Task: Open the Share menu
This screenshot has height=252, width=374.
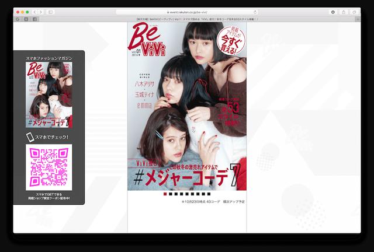Action: [x=344, y=12]
